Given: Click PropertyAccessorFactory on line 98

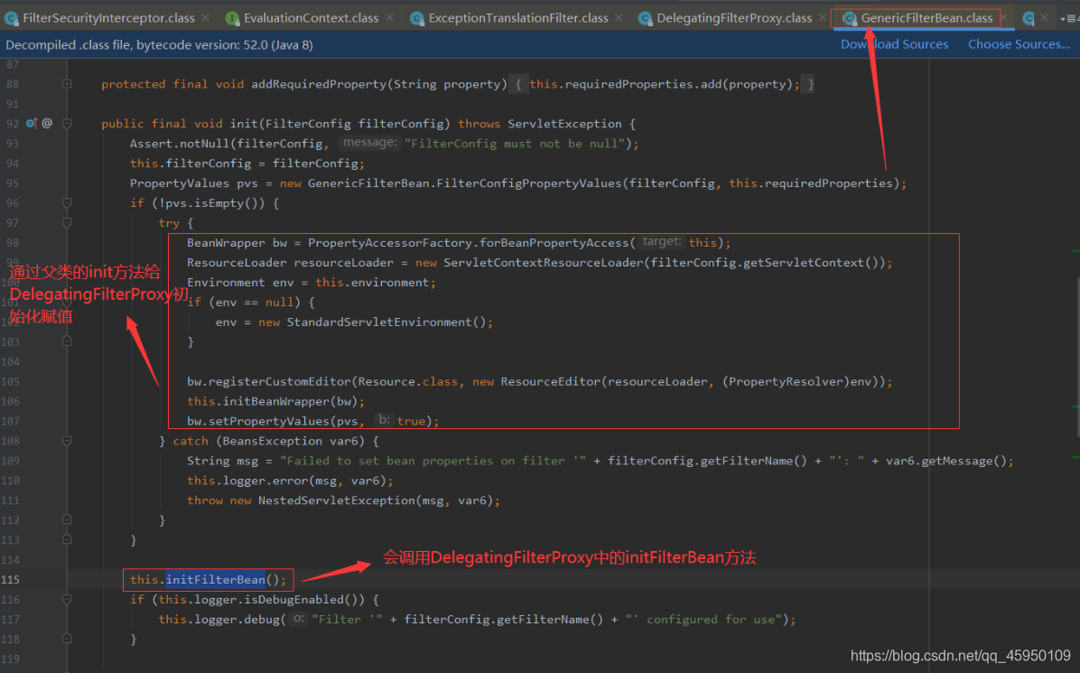Looking at the screenshot, I should pyautogui.click(x=390, y=242).
